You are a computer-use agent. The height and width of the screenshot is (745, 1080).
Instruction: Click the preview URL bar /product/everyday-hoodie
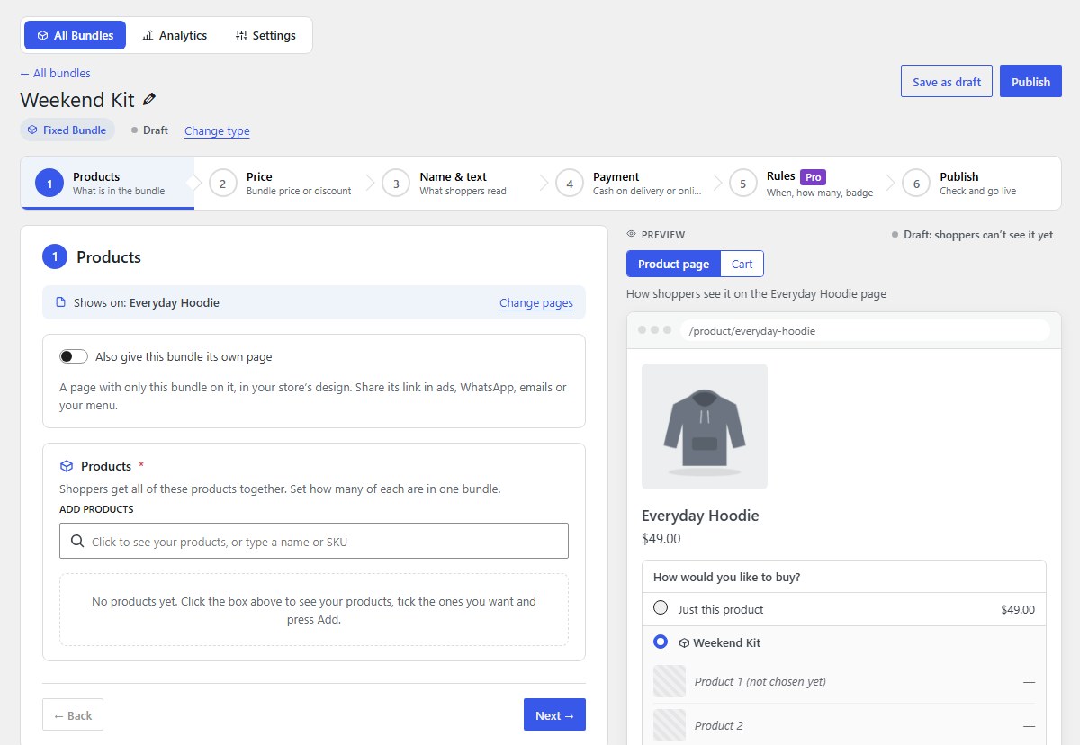click(865, 330)
